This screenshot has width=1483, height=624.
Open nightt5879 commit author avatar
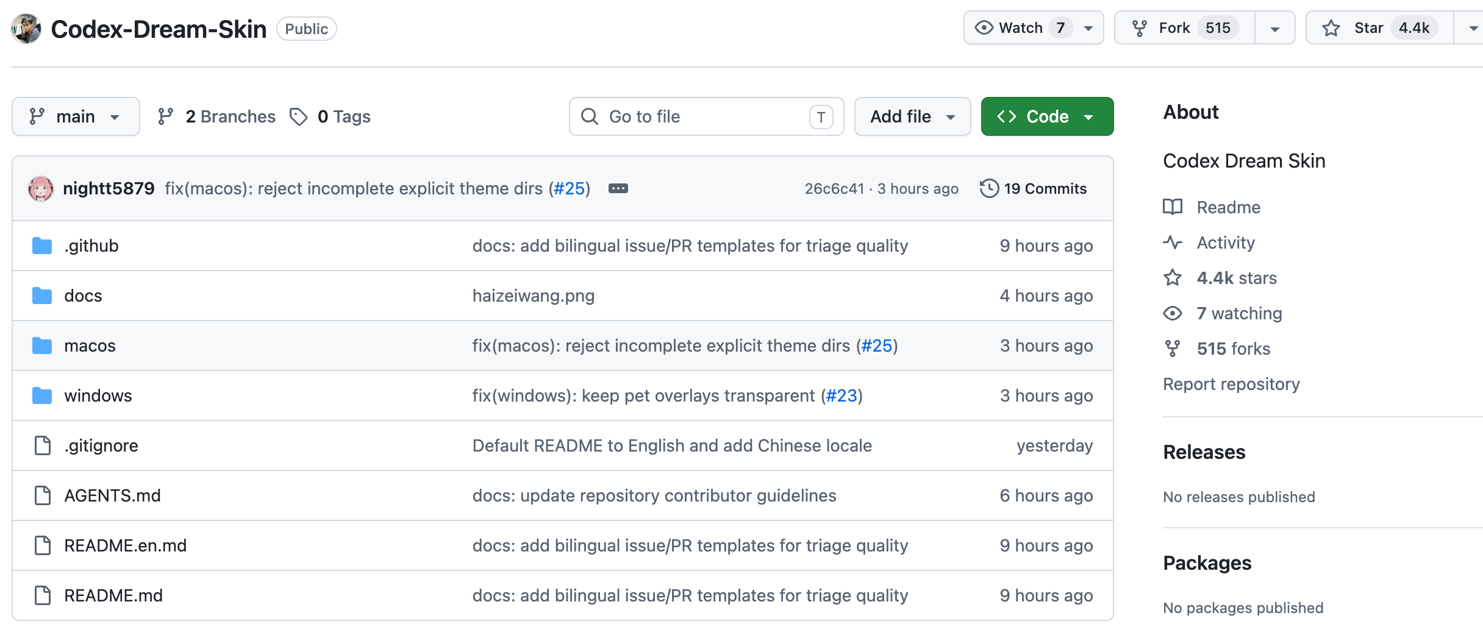pos(41,189)
